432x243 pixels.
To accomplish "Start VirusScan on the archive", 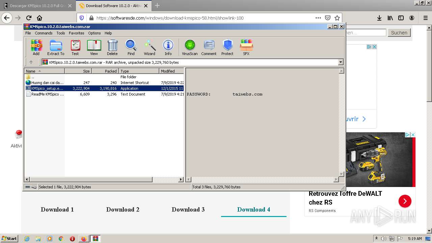I will pyautogui.click(x=190, y=47).
